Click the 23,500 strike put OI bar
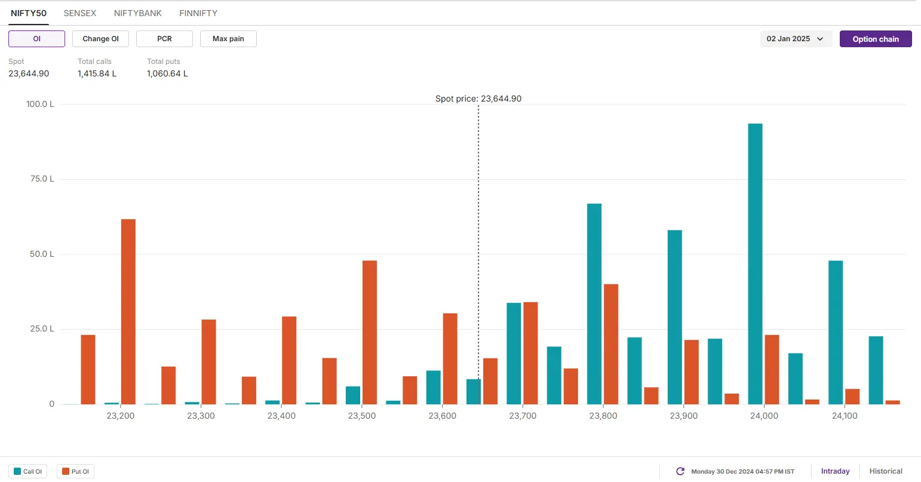The image size is (921, 482). click(370, 333)
